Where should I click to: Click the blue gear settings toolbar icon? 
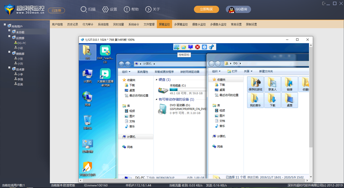[x=204, y=47]
